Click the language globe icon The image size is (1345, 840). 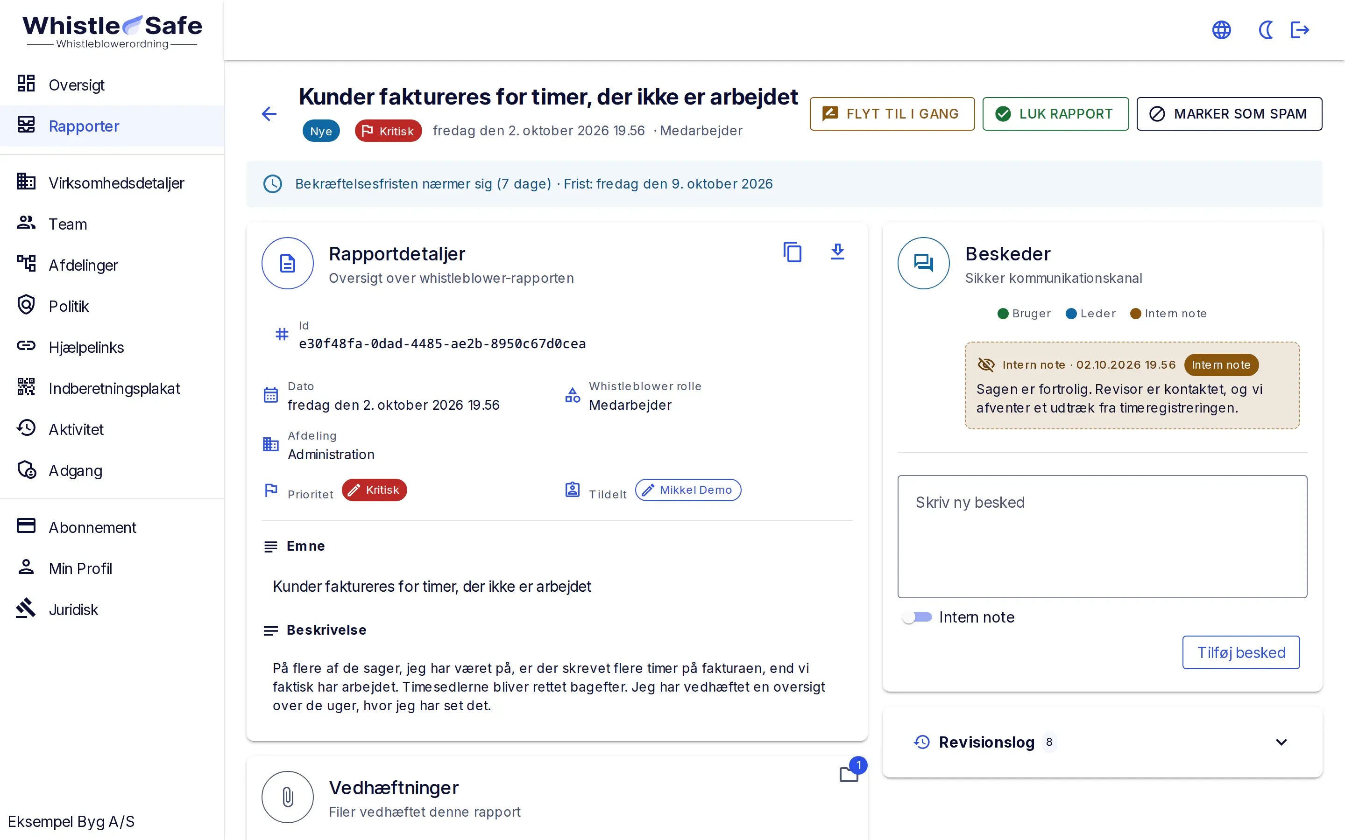coord(1221,30)
